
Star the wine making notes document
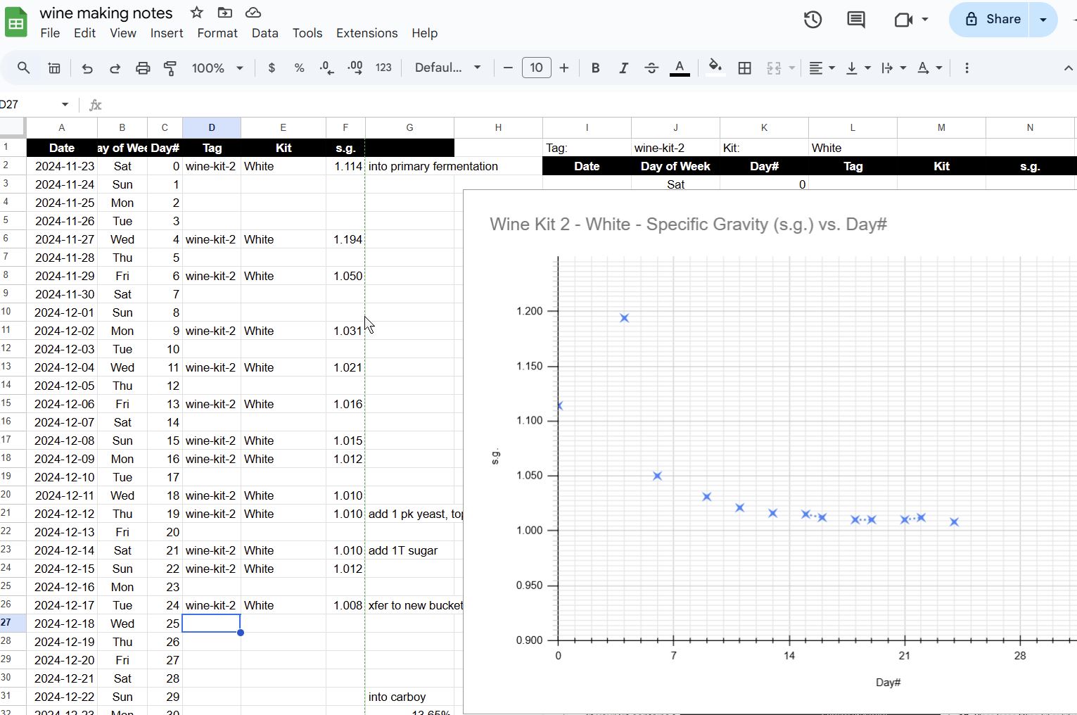tap(197, 13)
